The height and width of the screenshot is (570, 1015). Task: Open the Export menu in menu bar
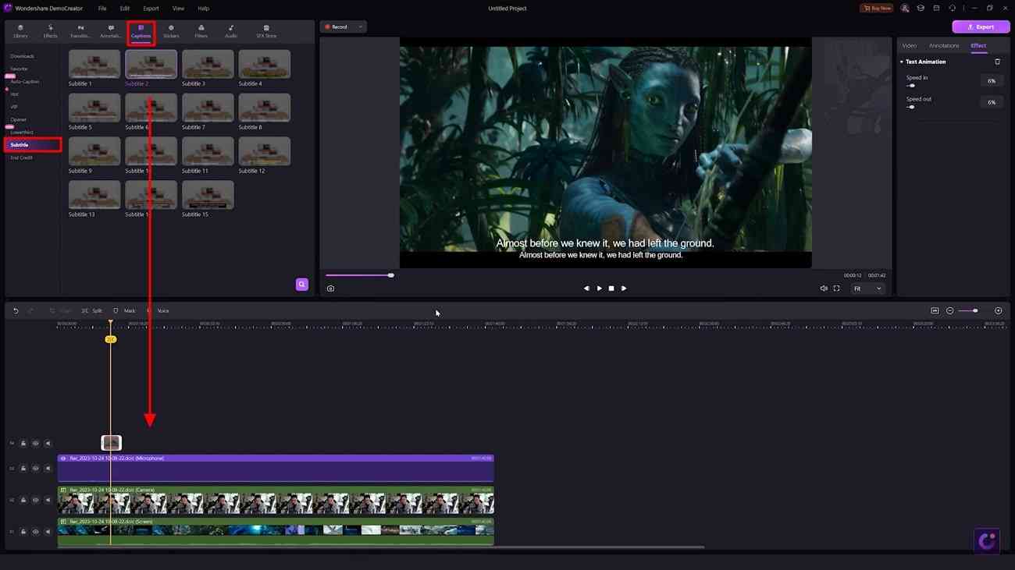click(151, 9)
